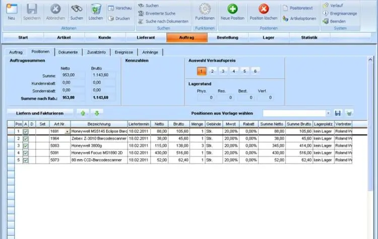This screenshot has height=239, width=378.
Task: Click the Löschen trash bin icon
Action: pyautogui.click(x=96, y=9)
